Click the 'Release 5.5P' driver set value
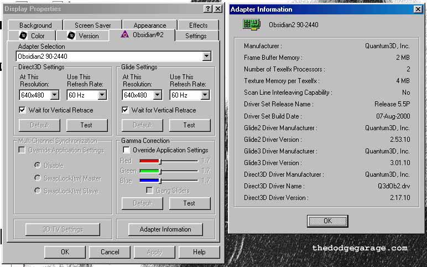This screenshot has width=427, height=267. point(392,104)
